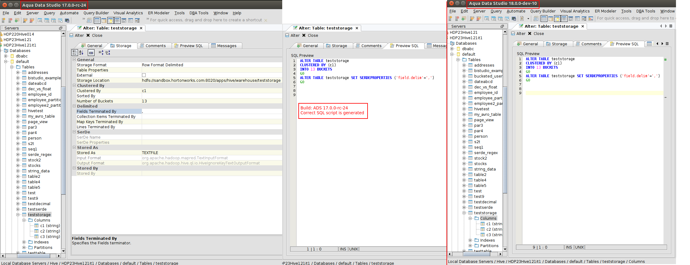
Task: Click the scripts icon in 17.0.0 toolbar
Action: 89,20
